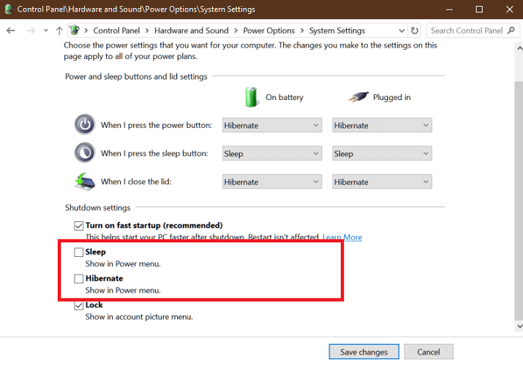Select System Settings breadcrumb
523x365 pixels.
click(x=337, y=31)
